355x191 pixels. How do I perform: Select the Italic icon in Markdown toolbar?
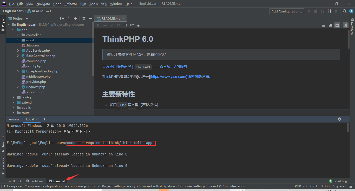pyautogui.click(x=112, y=25)
